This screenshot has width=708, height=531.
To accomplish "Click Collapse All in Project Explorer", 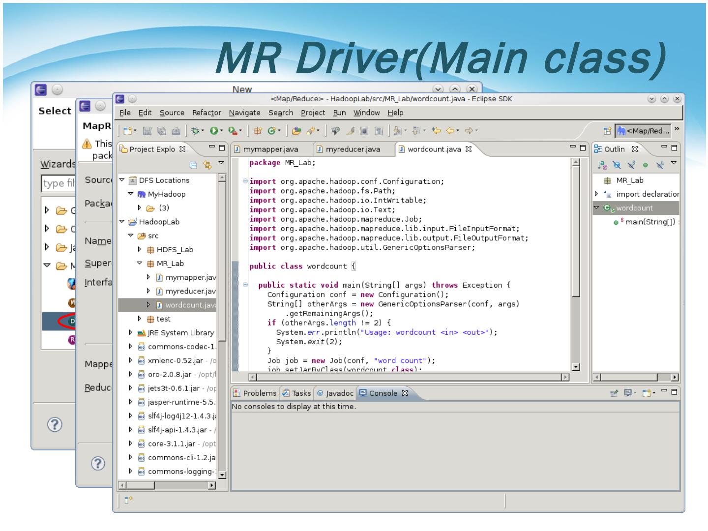I will click(193, 165).
